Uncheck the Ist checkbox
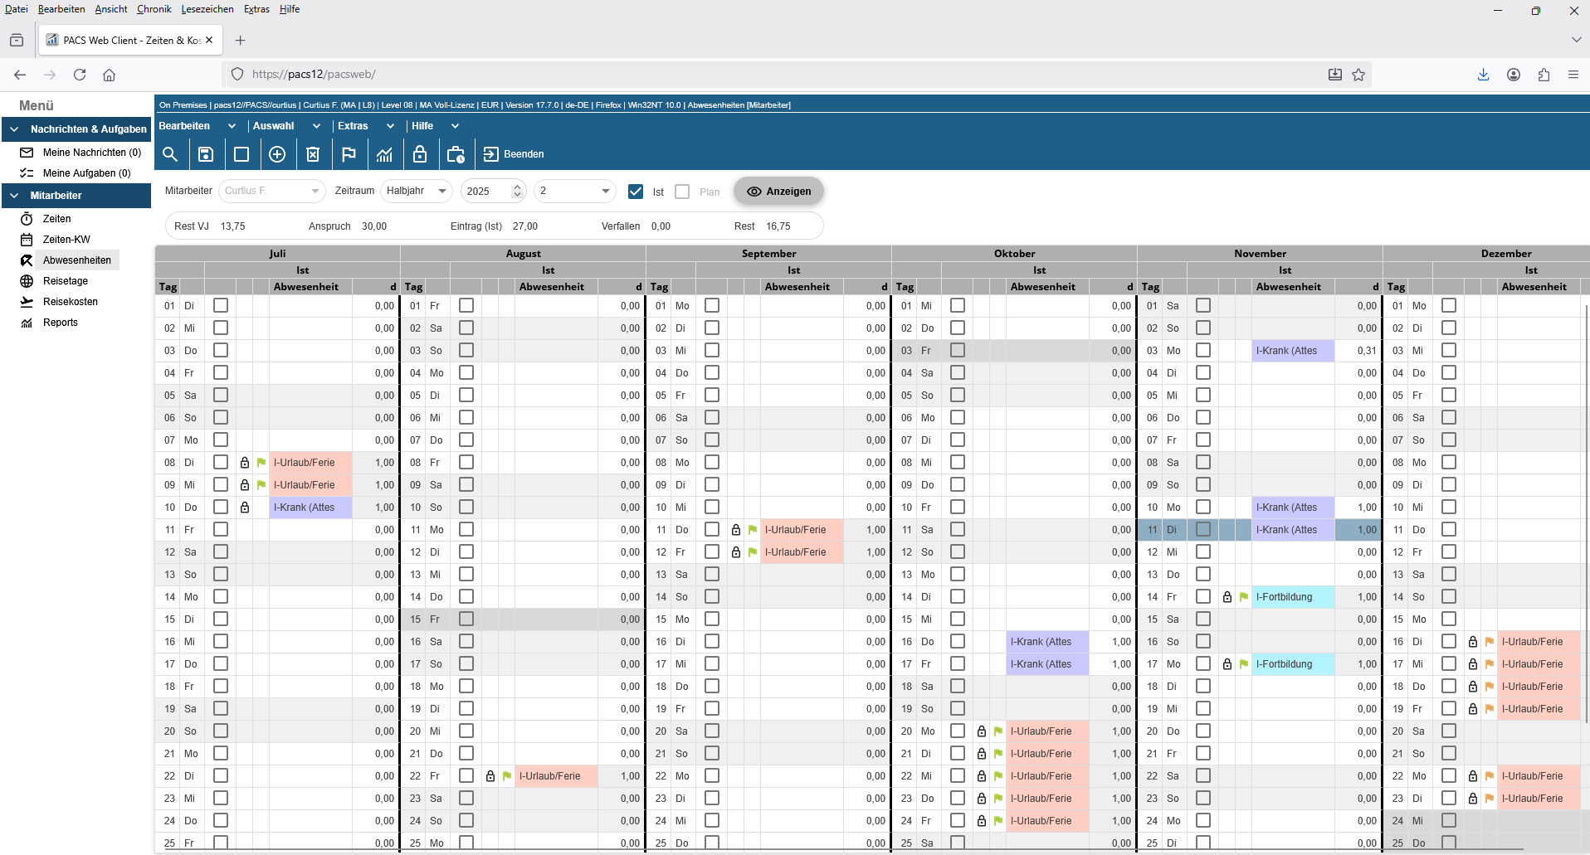Viewport: 1590px width, 855px height. tap(636, 192)
